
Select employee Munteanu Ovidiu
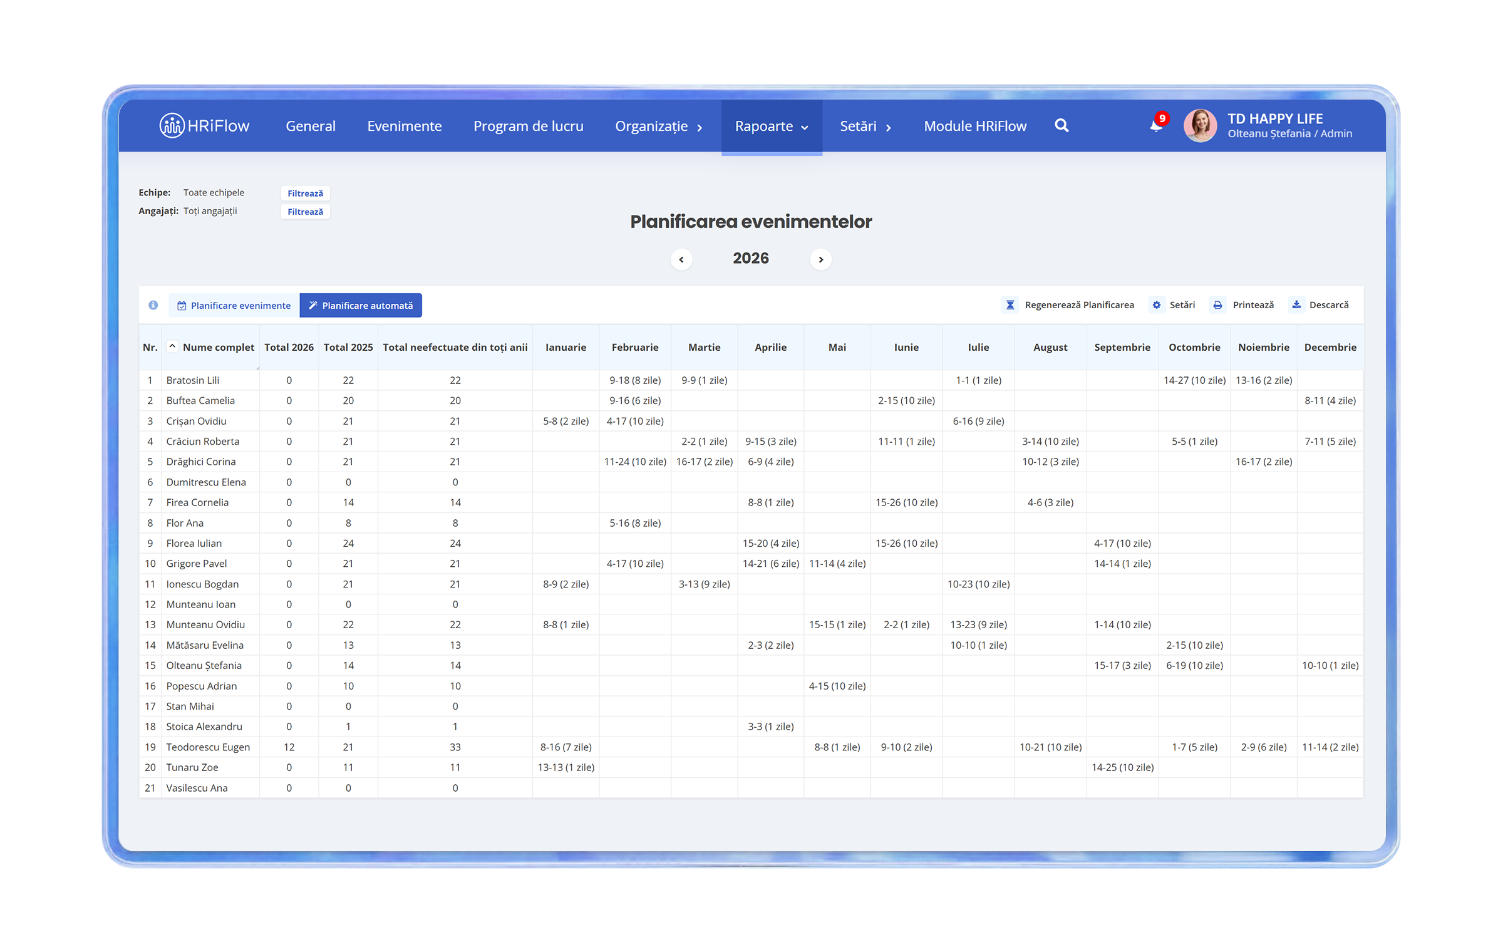pyautogui.click(x=205, y=624)
